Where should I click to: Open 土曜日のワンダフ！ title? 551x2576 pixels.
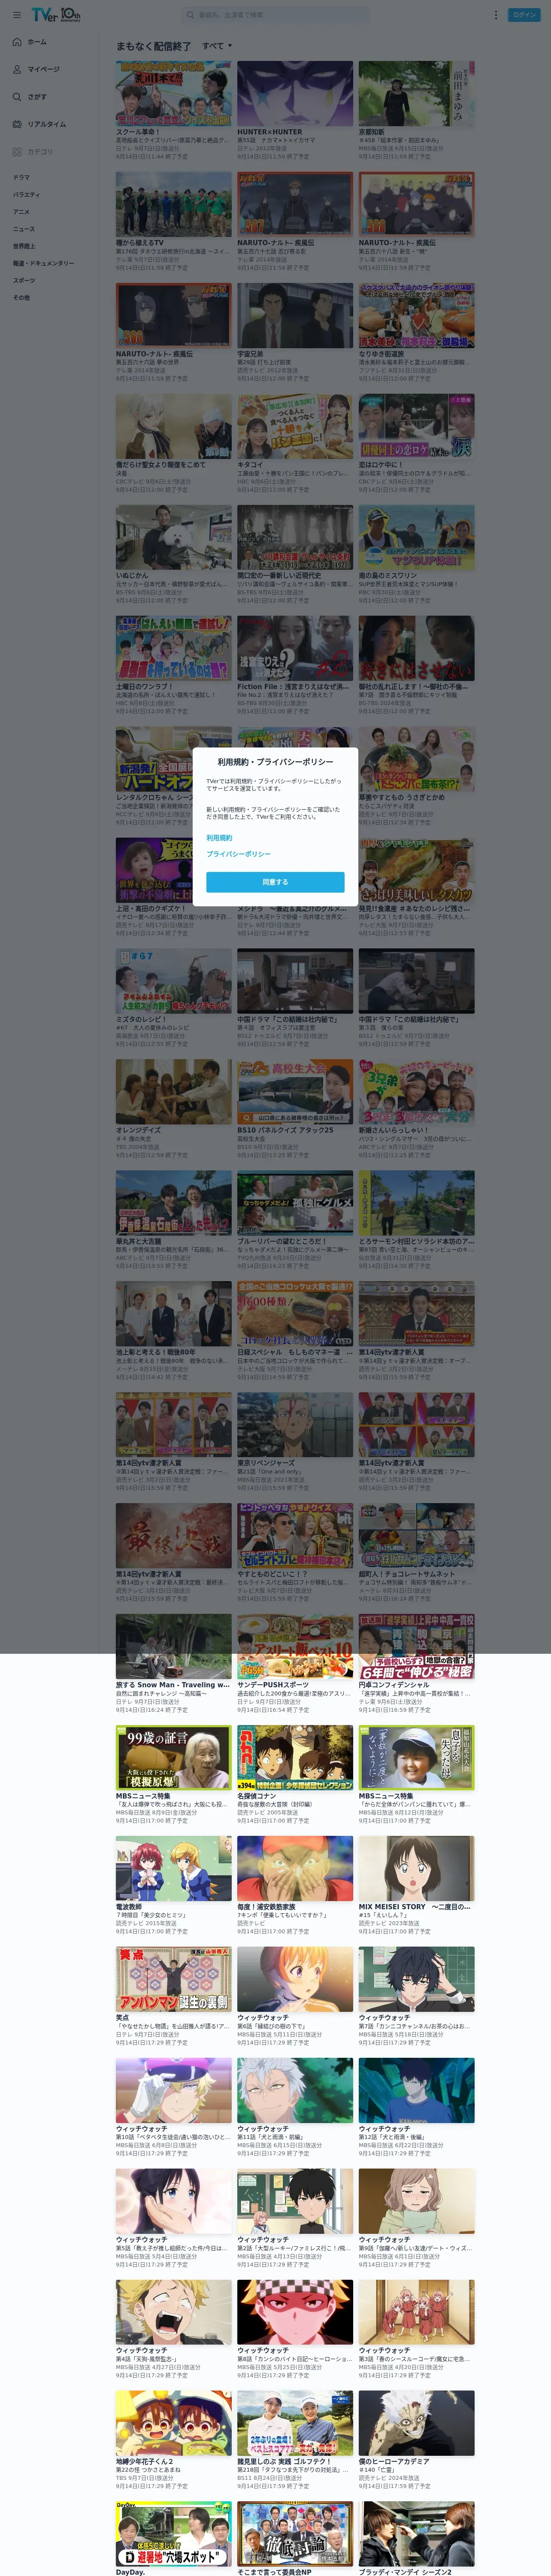pyautogui.click(x=145, y=686)
